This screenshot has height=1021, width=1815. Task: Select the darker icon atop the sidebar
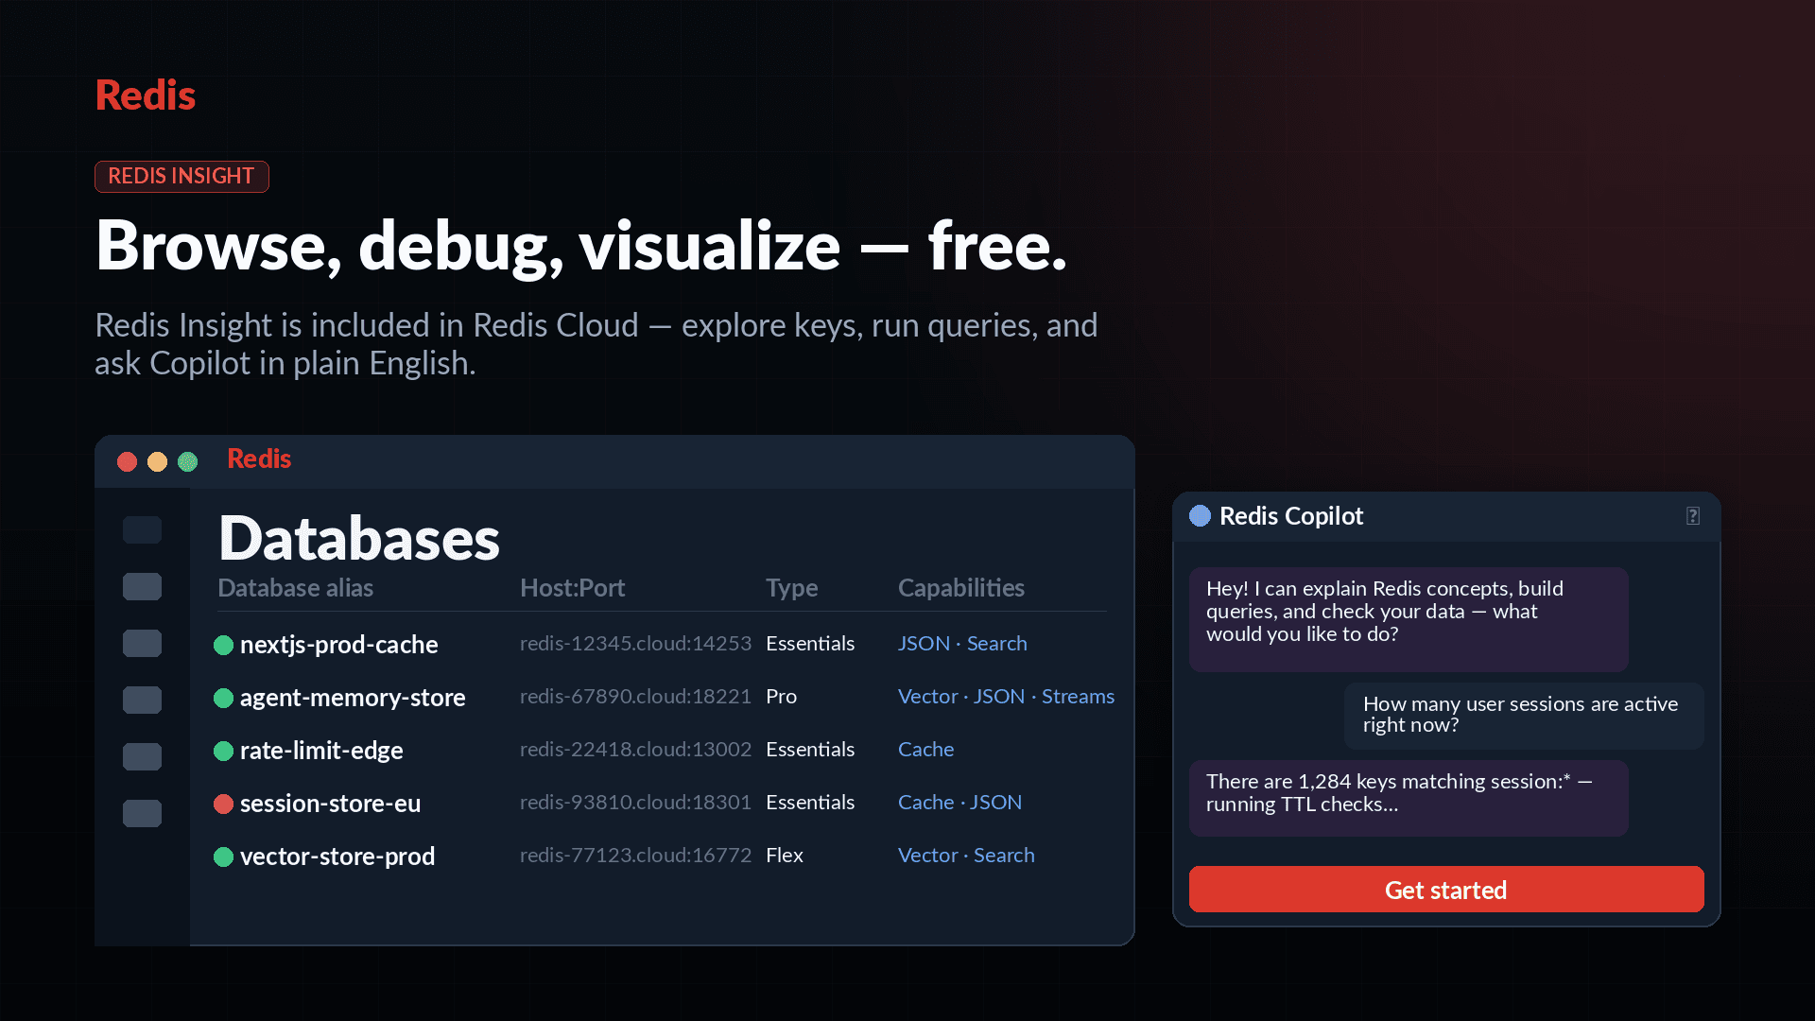click(142, 529)
